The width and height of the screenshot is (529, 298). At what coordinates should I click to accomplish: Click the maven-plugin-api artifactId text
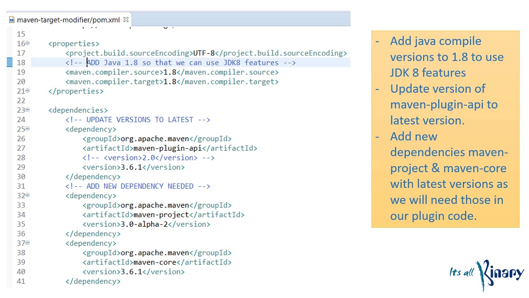[167, 148]
